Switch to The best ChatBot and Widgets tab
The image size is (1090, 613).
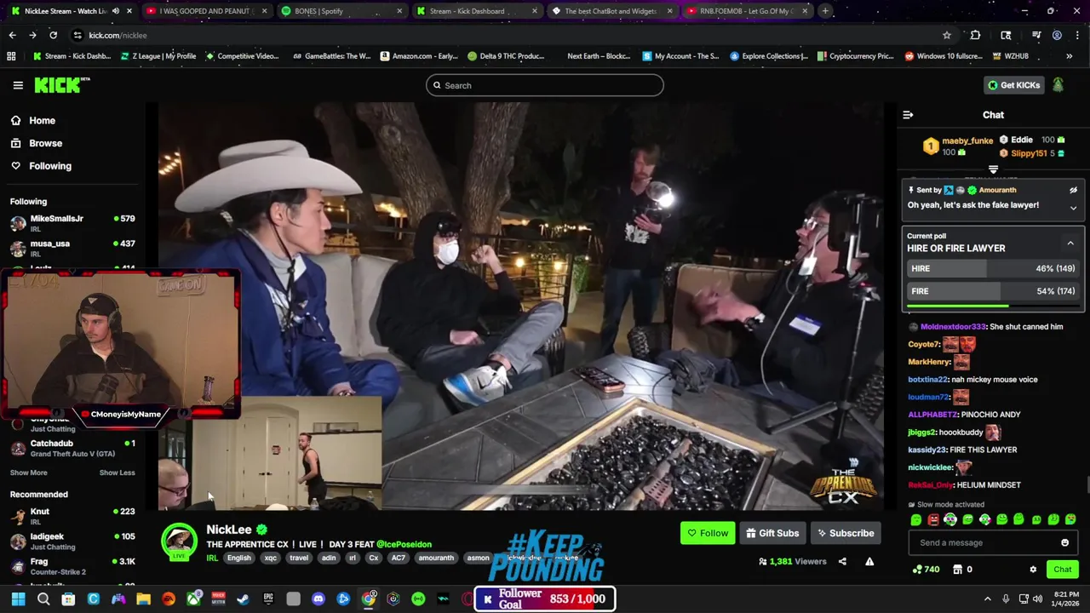point(611,11)
